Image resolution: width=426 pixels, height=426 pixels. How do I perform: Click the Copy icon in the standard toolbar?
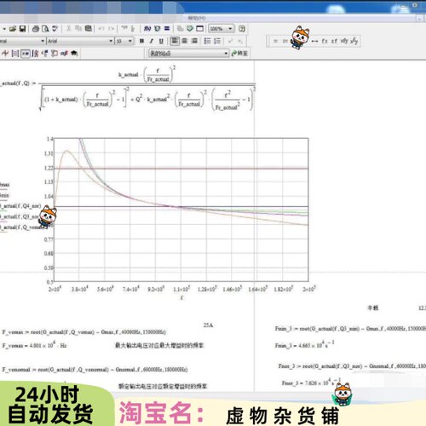coord(78,29)
